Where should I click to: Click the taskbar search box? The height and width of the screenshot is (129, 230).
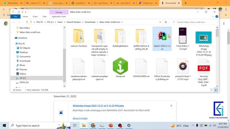[40, 125]
